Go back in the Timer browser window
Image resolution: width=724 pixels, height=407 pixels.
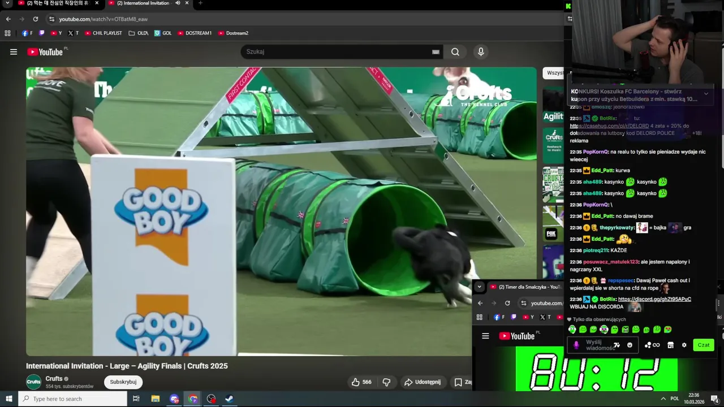click(480, 303)
